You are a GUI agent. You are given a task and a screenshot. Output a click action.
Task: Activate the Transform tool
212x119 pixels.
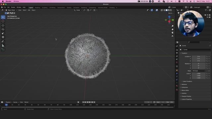click(x=3, y=37)
